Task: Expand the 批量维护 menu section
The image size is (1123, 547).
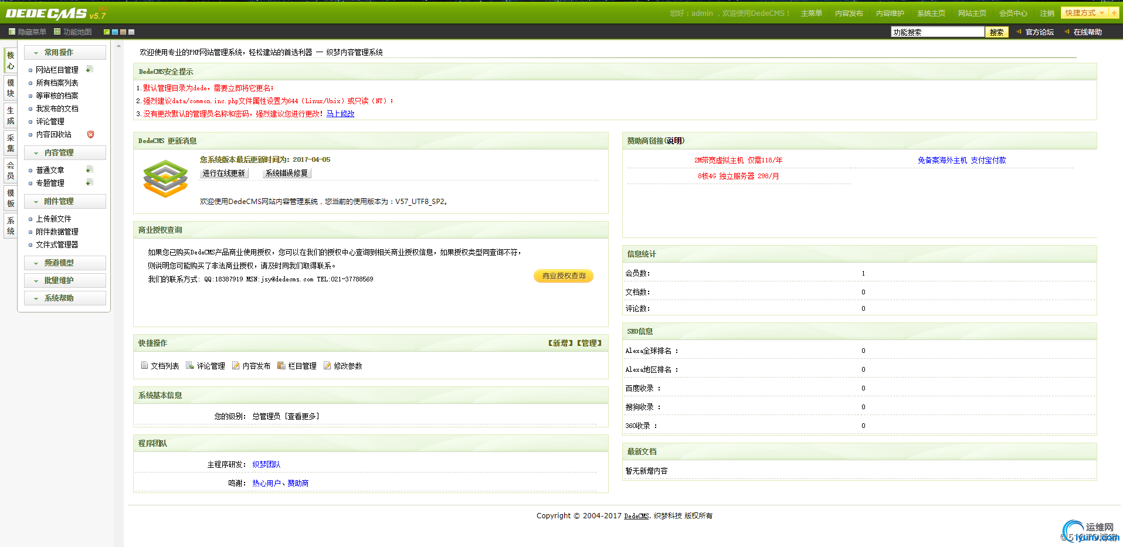Action: [x=65, y=280]
